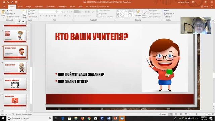Select slide 12 thumbnail with PDF icon

pyautogui.click(x=15, y=100)
